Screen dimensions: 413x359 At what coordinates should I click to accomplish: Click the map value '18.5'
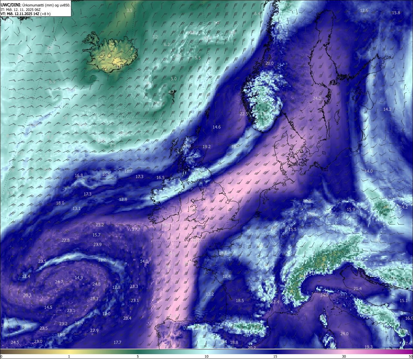click(240, 301)
